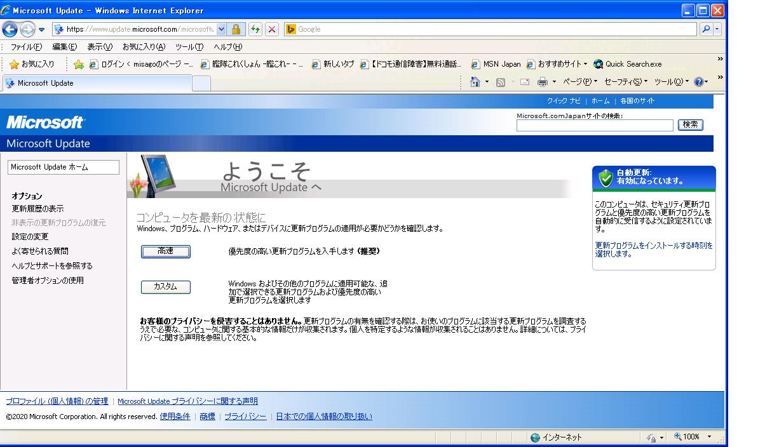Click the クイック ナビ link
Image resolution: width=765 pixels, height=447 pixels.
coord(564,101)
